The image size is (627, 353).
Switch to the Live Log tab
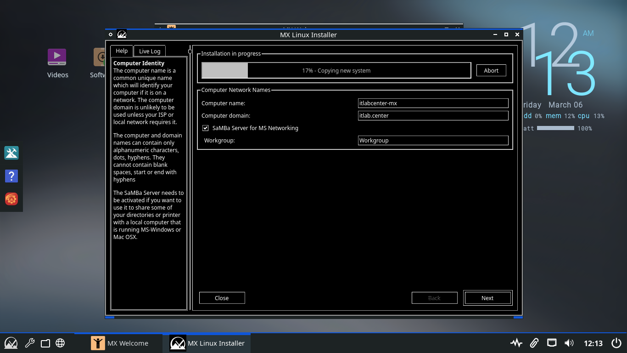pyautogui.click(x=150, y=51)
